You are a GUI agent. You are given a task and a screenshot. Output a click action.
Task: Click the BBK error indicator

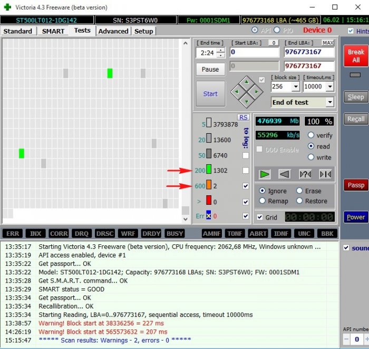click(327, 234)
